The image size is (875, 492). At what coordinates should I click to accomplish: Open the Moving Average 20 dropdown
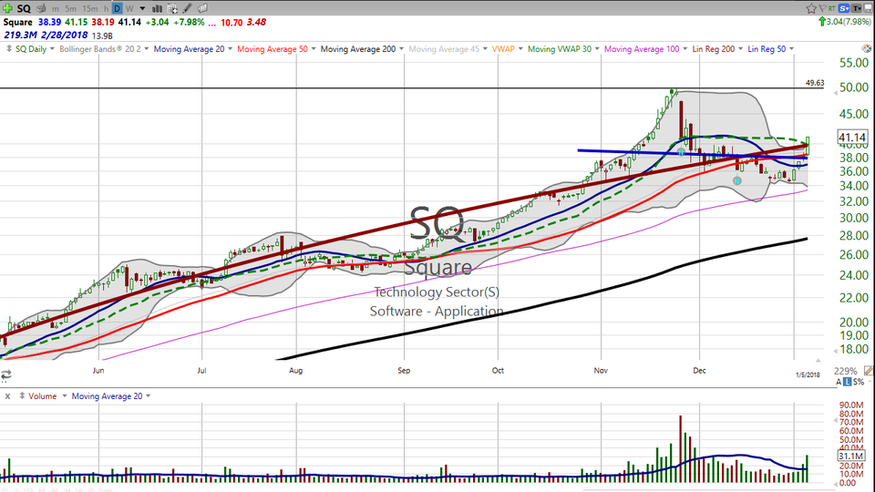(x=230, y=49)
